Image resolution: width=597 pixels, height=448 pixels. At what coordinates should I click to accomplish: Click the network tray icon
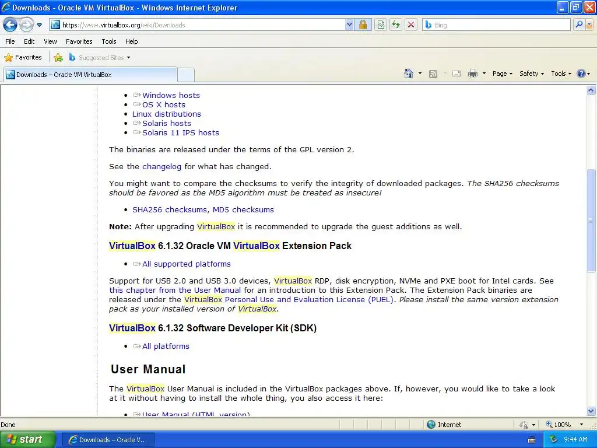554,440
